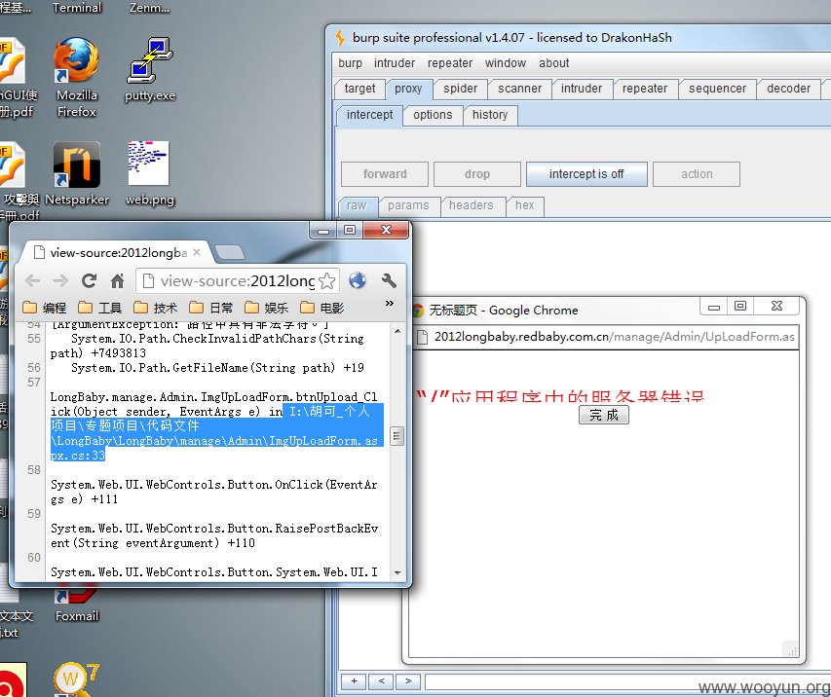
Task: Open the window menu in Burp Suite
Action: [505, 63]
